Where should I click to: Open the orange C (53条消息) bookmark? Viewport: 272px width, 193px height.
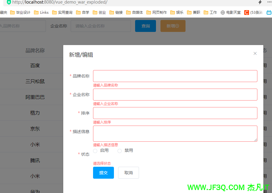click(253, 13)
